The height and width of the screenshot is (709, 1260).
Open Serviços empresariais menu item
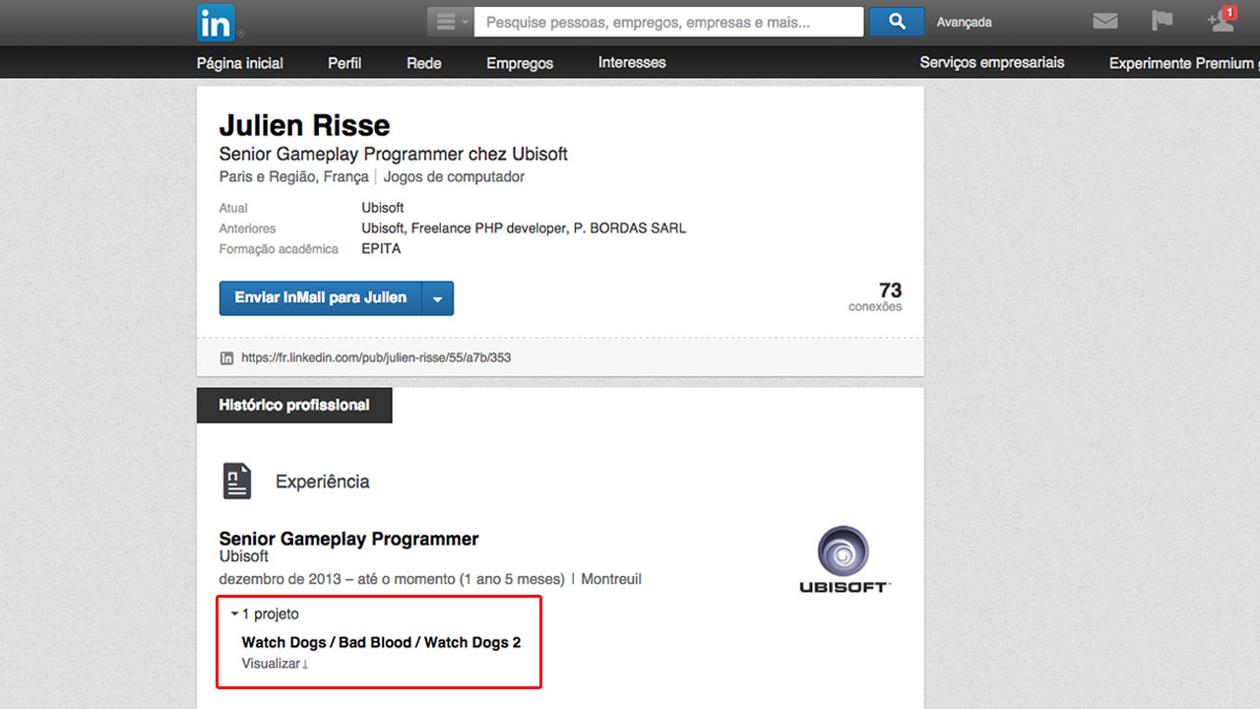coord(992,63)
